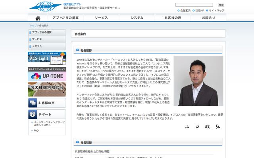Viewport: 254px width, 158px height.
Task: Open サービス in top navigation bar
Action: tap(101, 18)
